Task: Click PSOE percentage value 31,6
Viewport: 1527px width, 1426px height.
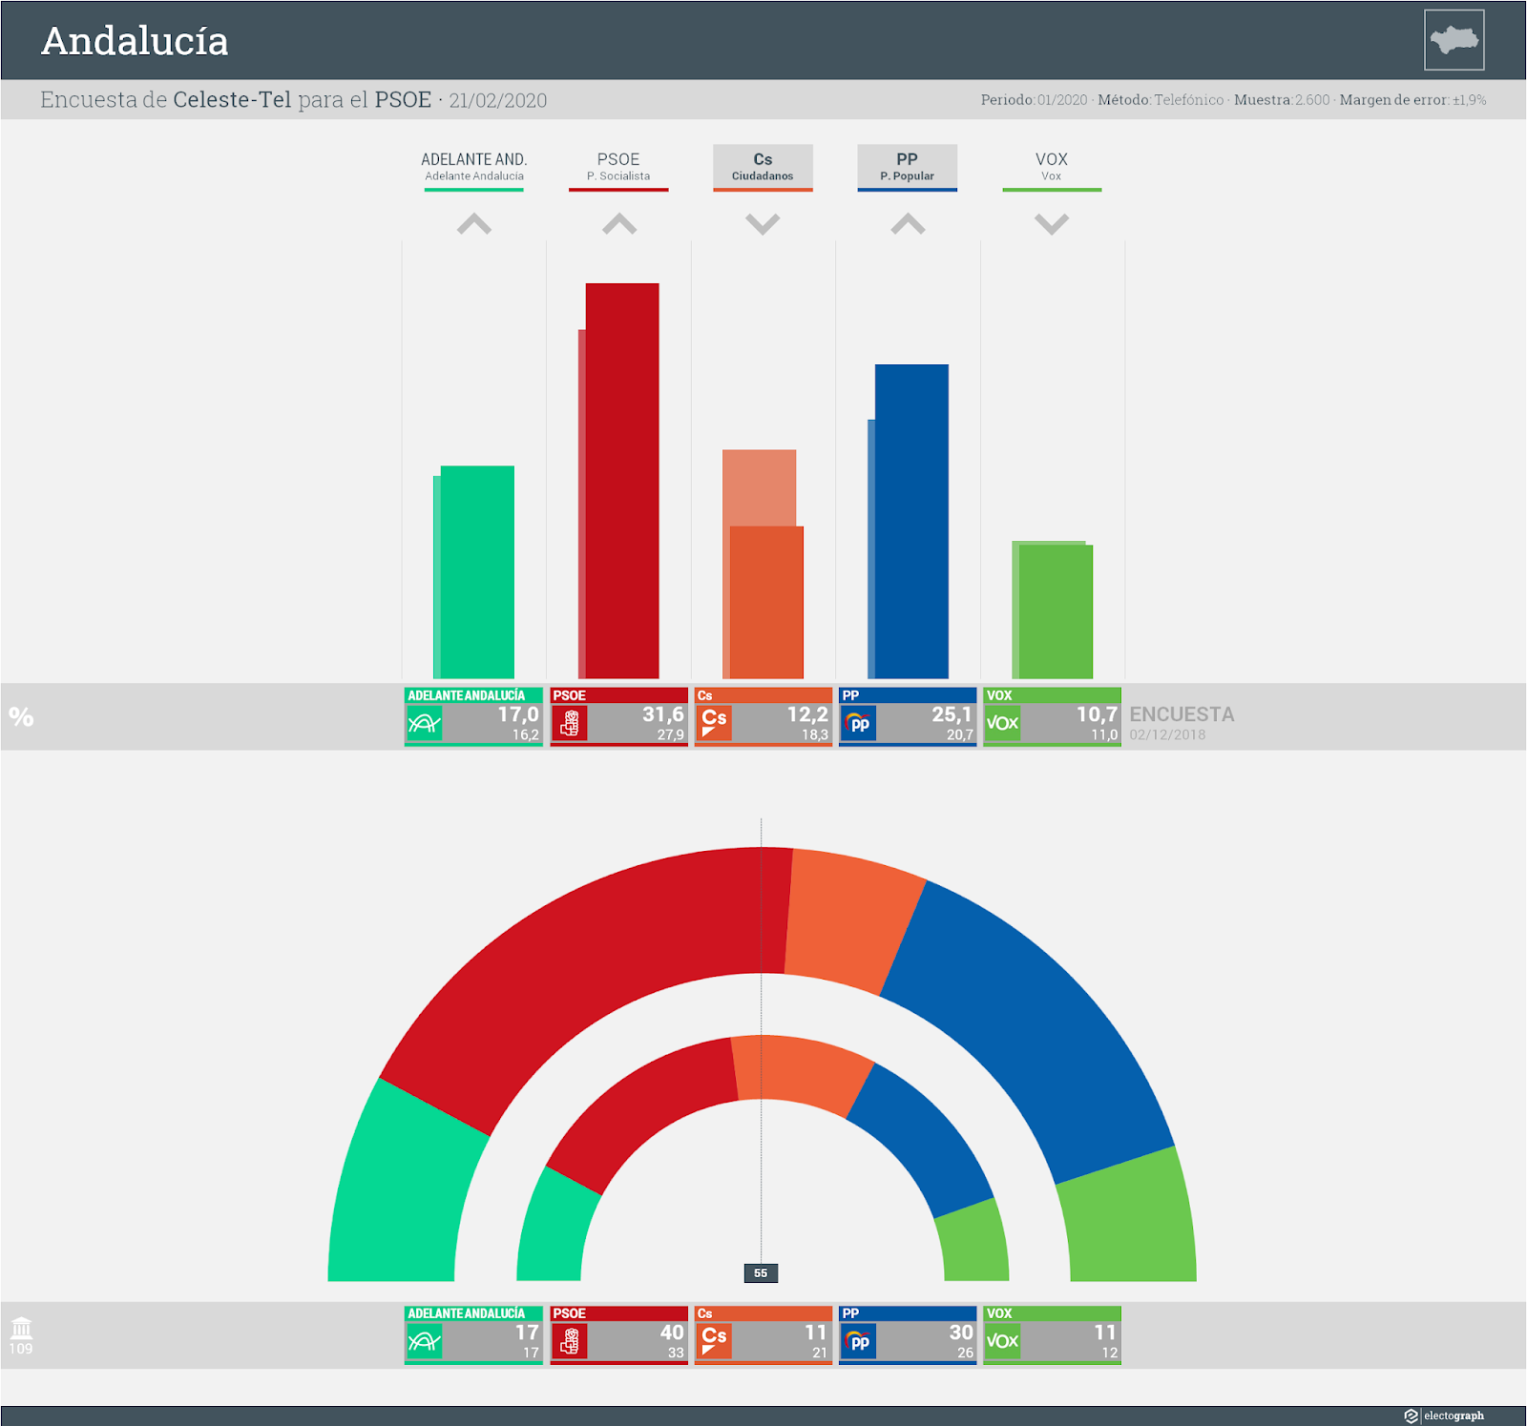Action: click(663, 714)
